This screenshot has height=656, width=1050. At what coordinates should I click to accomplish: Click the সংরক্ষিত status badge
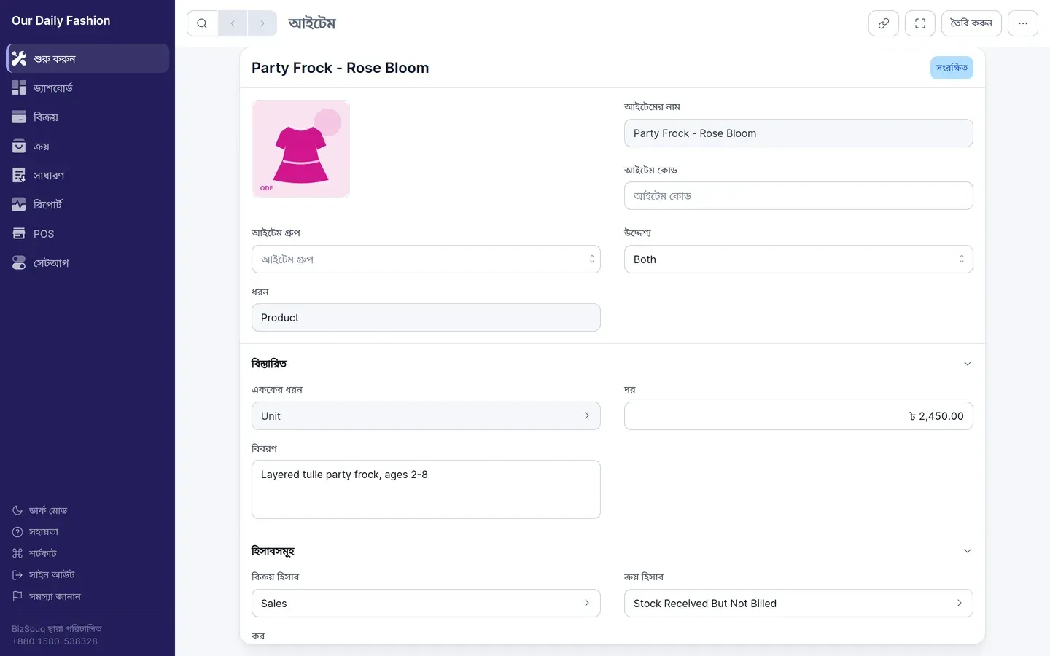pos(952,68)
